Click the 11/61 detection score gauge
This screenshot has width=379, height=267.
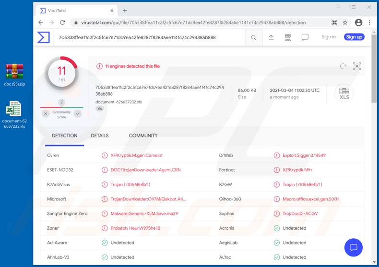coord(61,73)
